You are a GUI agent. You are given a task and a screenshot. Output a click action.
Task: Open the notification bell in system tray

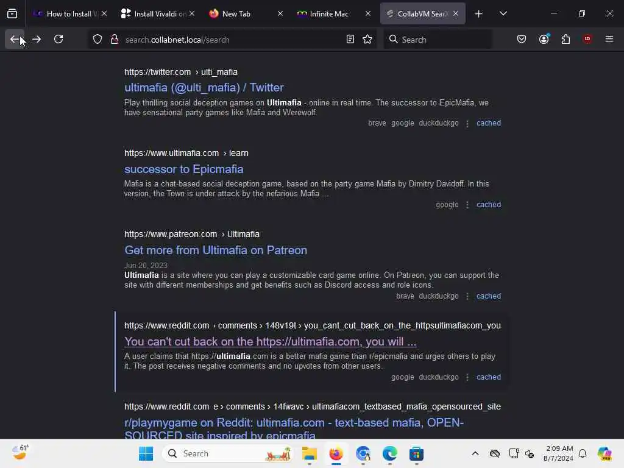click(583, 453)
